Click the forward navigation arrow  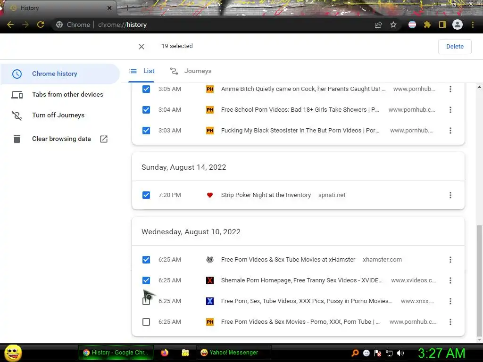[x=25, y=25]
